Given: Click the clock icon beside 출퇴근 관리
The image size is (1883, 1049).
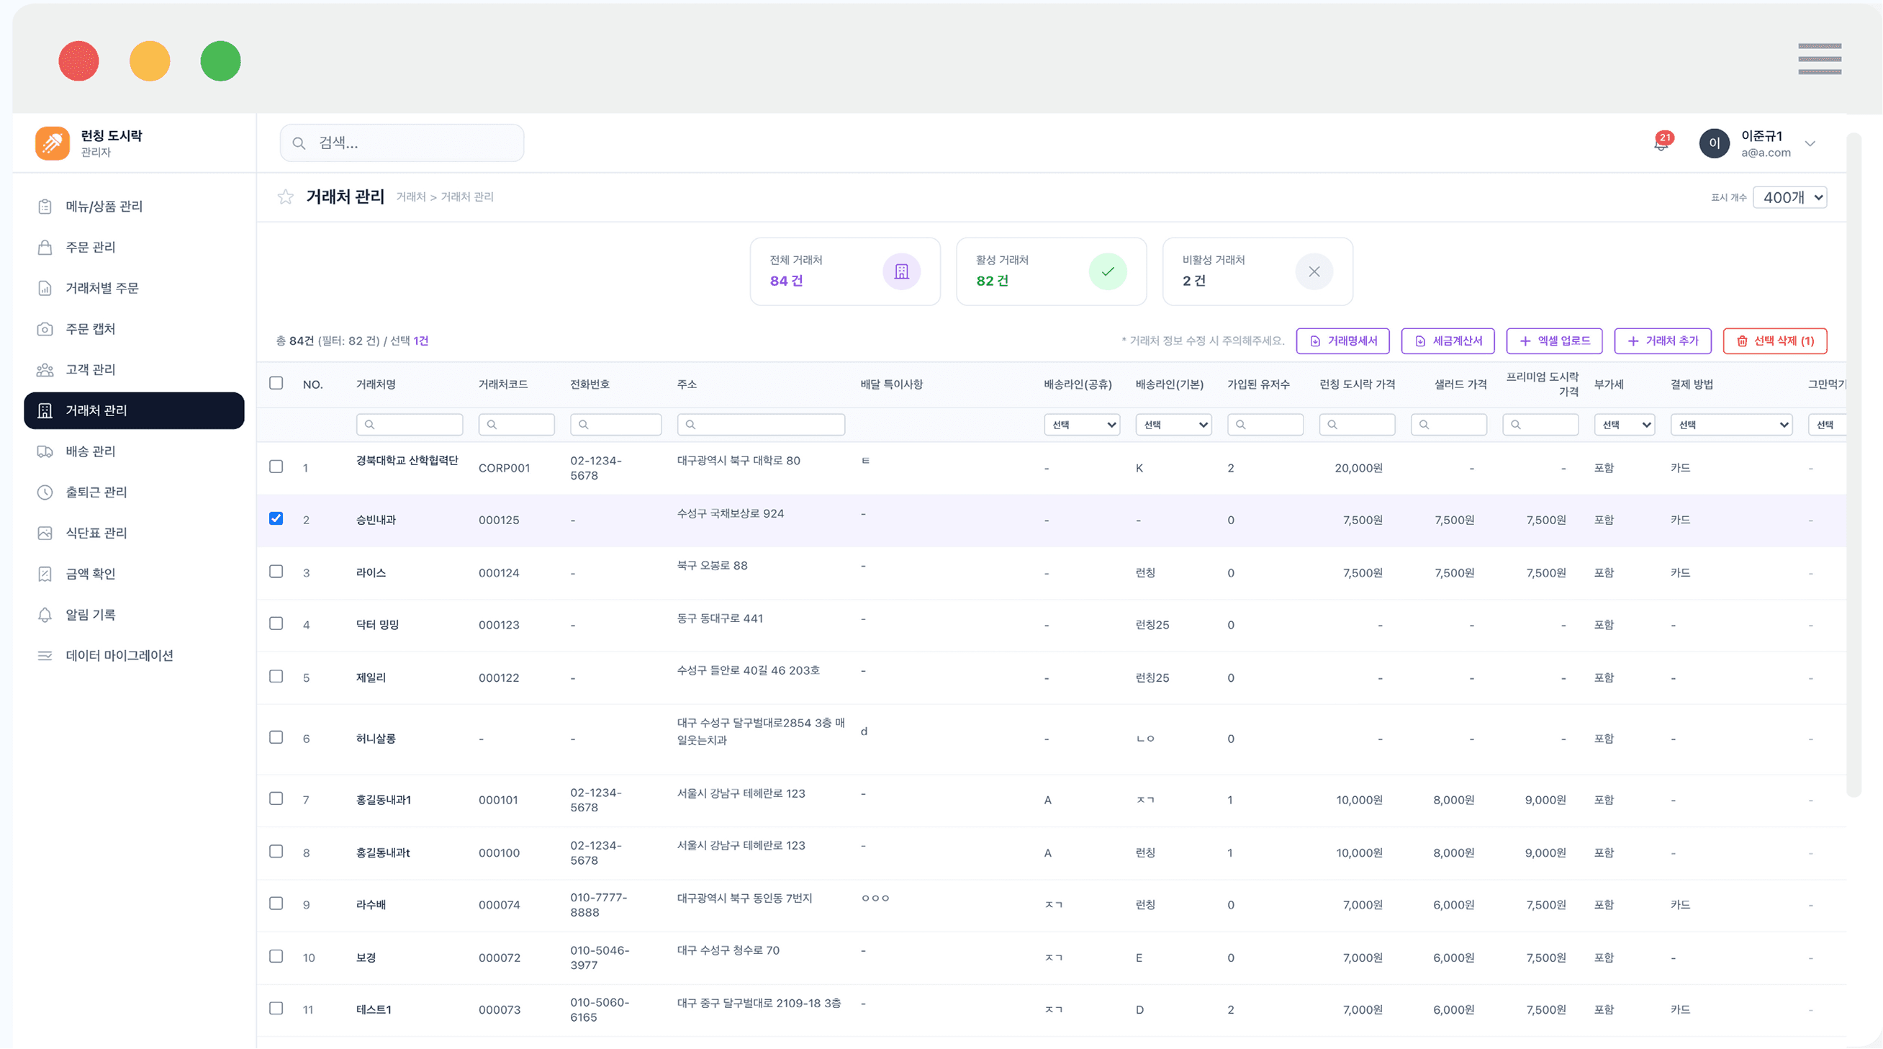Looking at the screenshot, I should click(45, 492).
